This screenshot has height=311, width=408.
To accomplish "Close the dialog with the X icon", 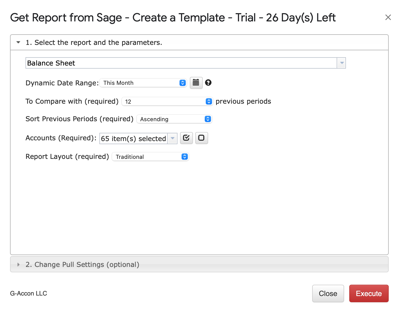I will tap(388, 17).
